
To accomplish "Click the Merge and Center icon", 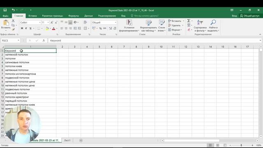I will pyautogui.click(x=85, y=28).
